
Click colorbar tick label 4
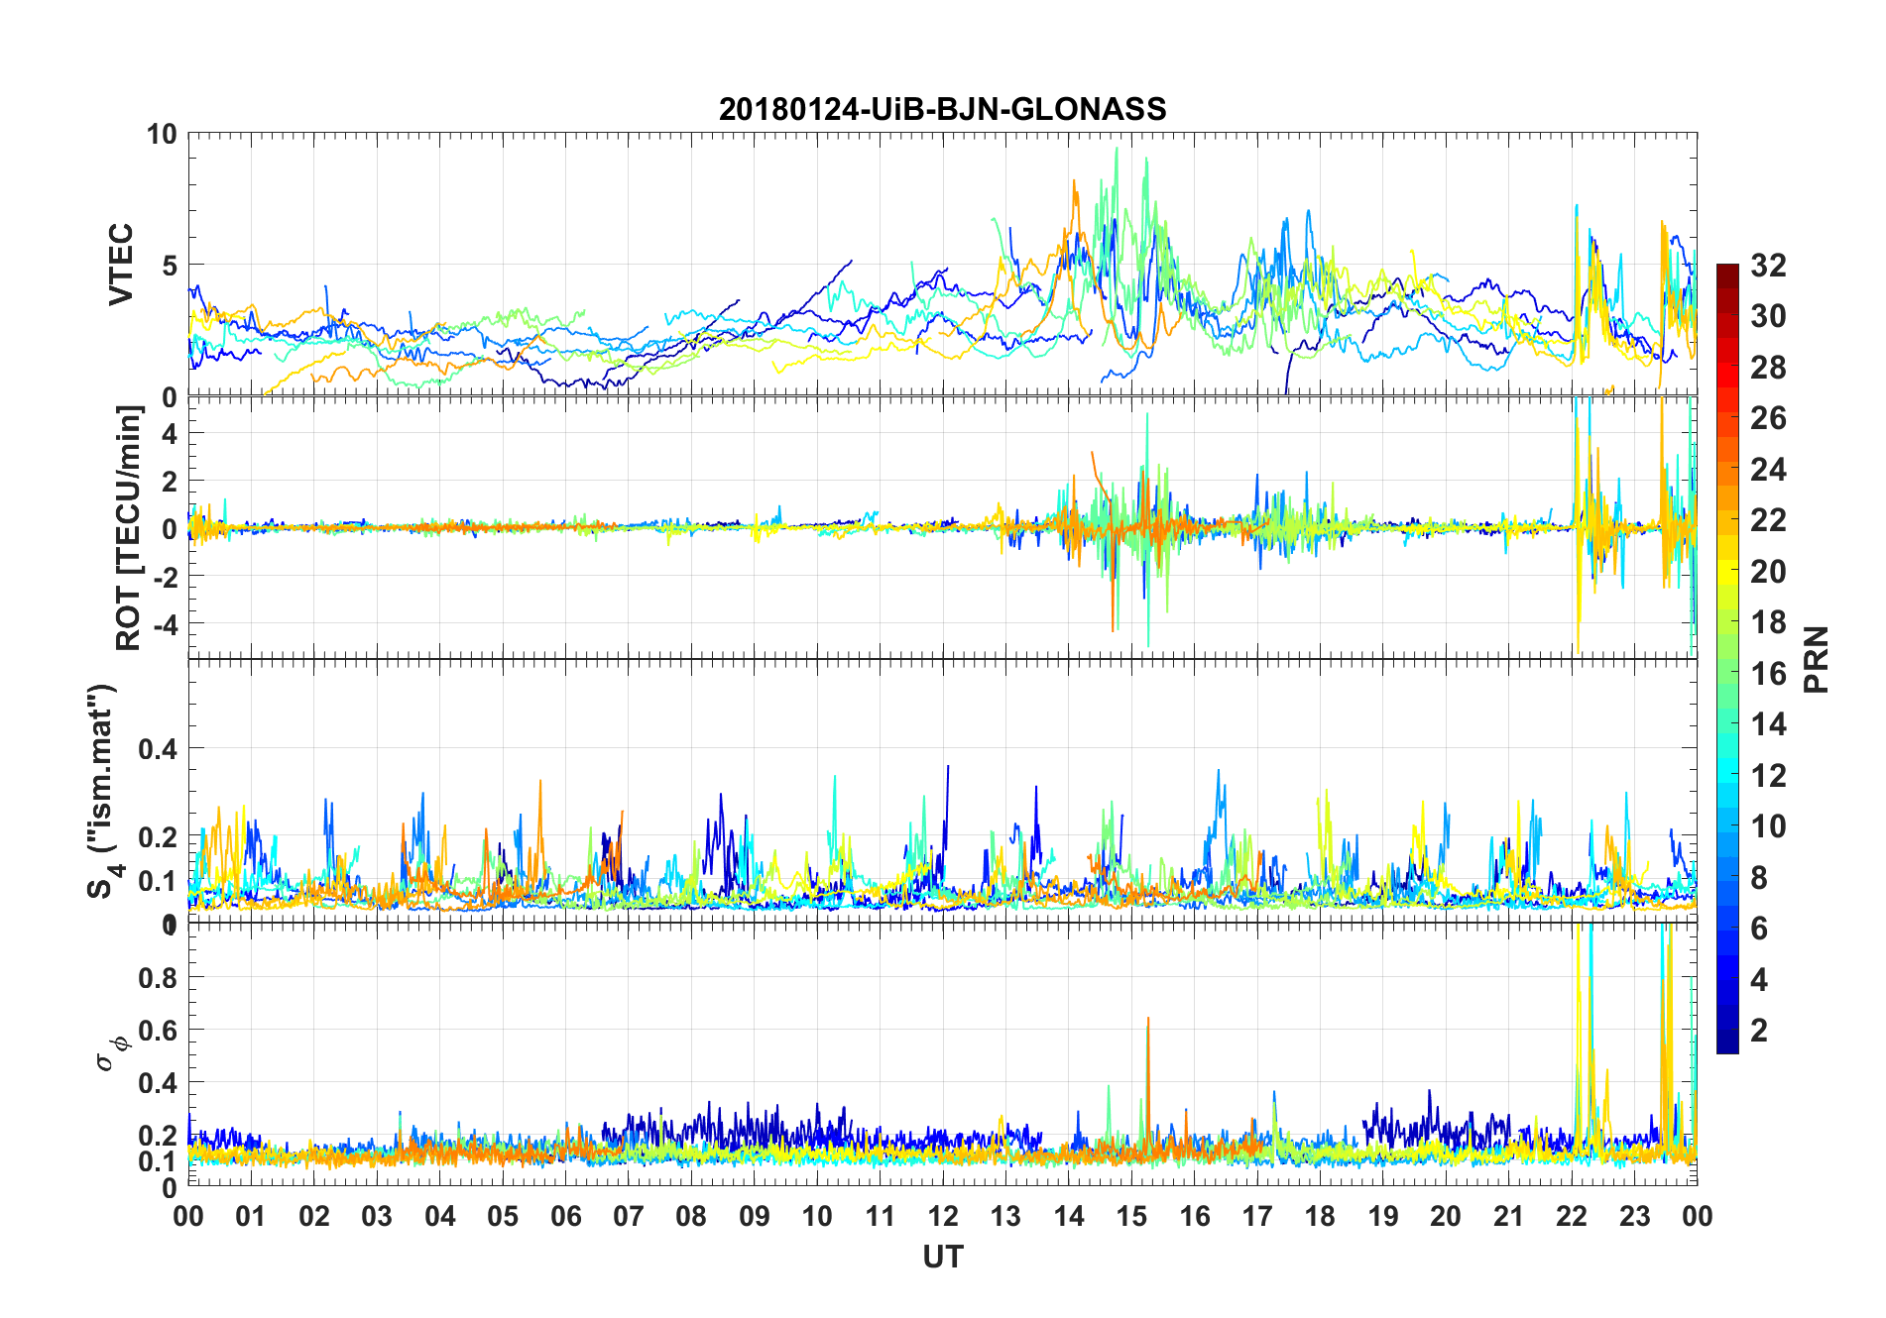click(1759, 980)
